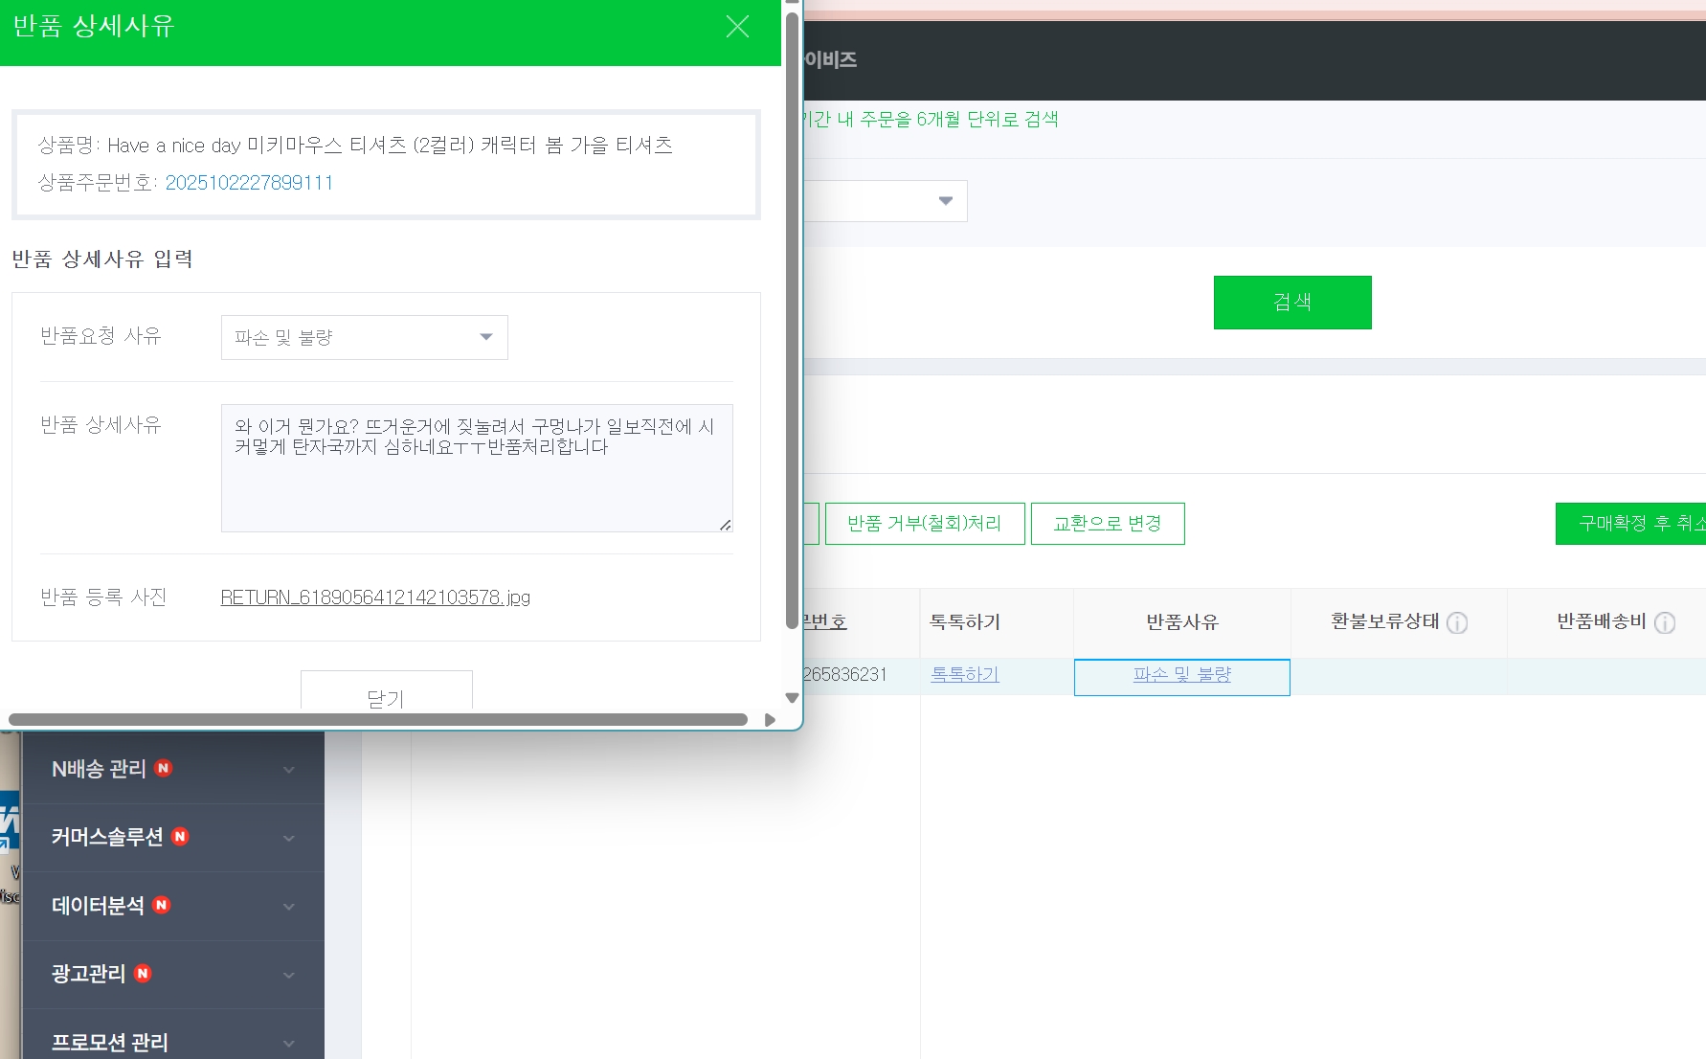Open attached RETURN jpg photo link
Image resolution: width=1706 pixels, height=1059 pixels.
[375, 597]
